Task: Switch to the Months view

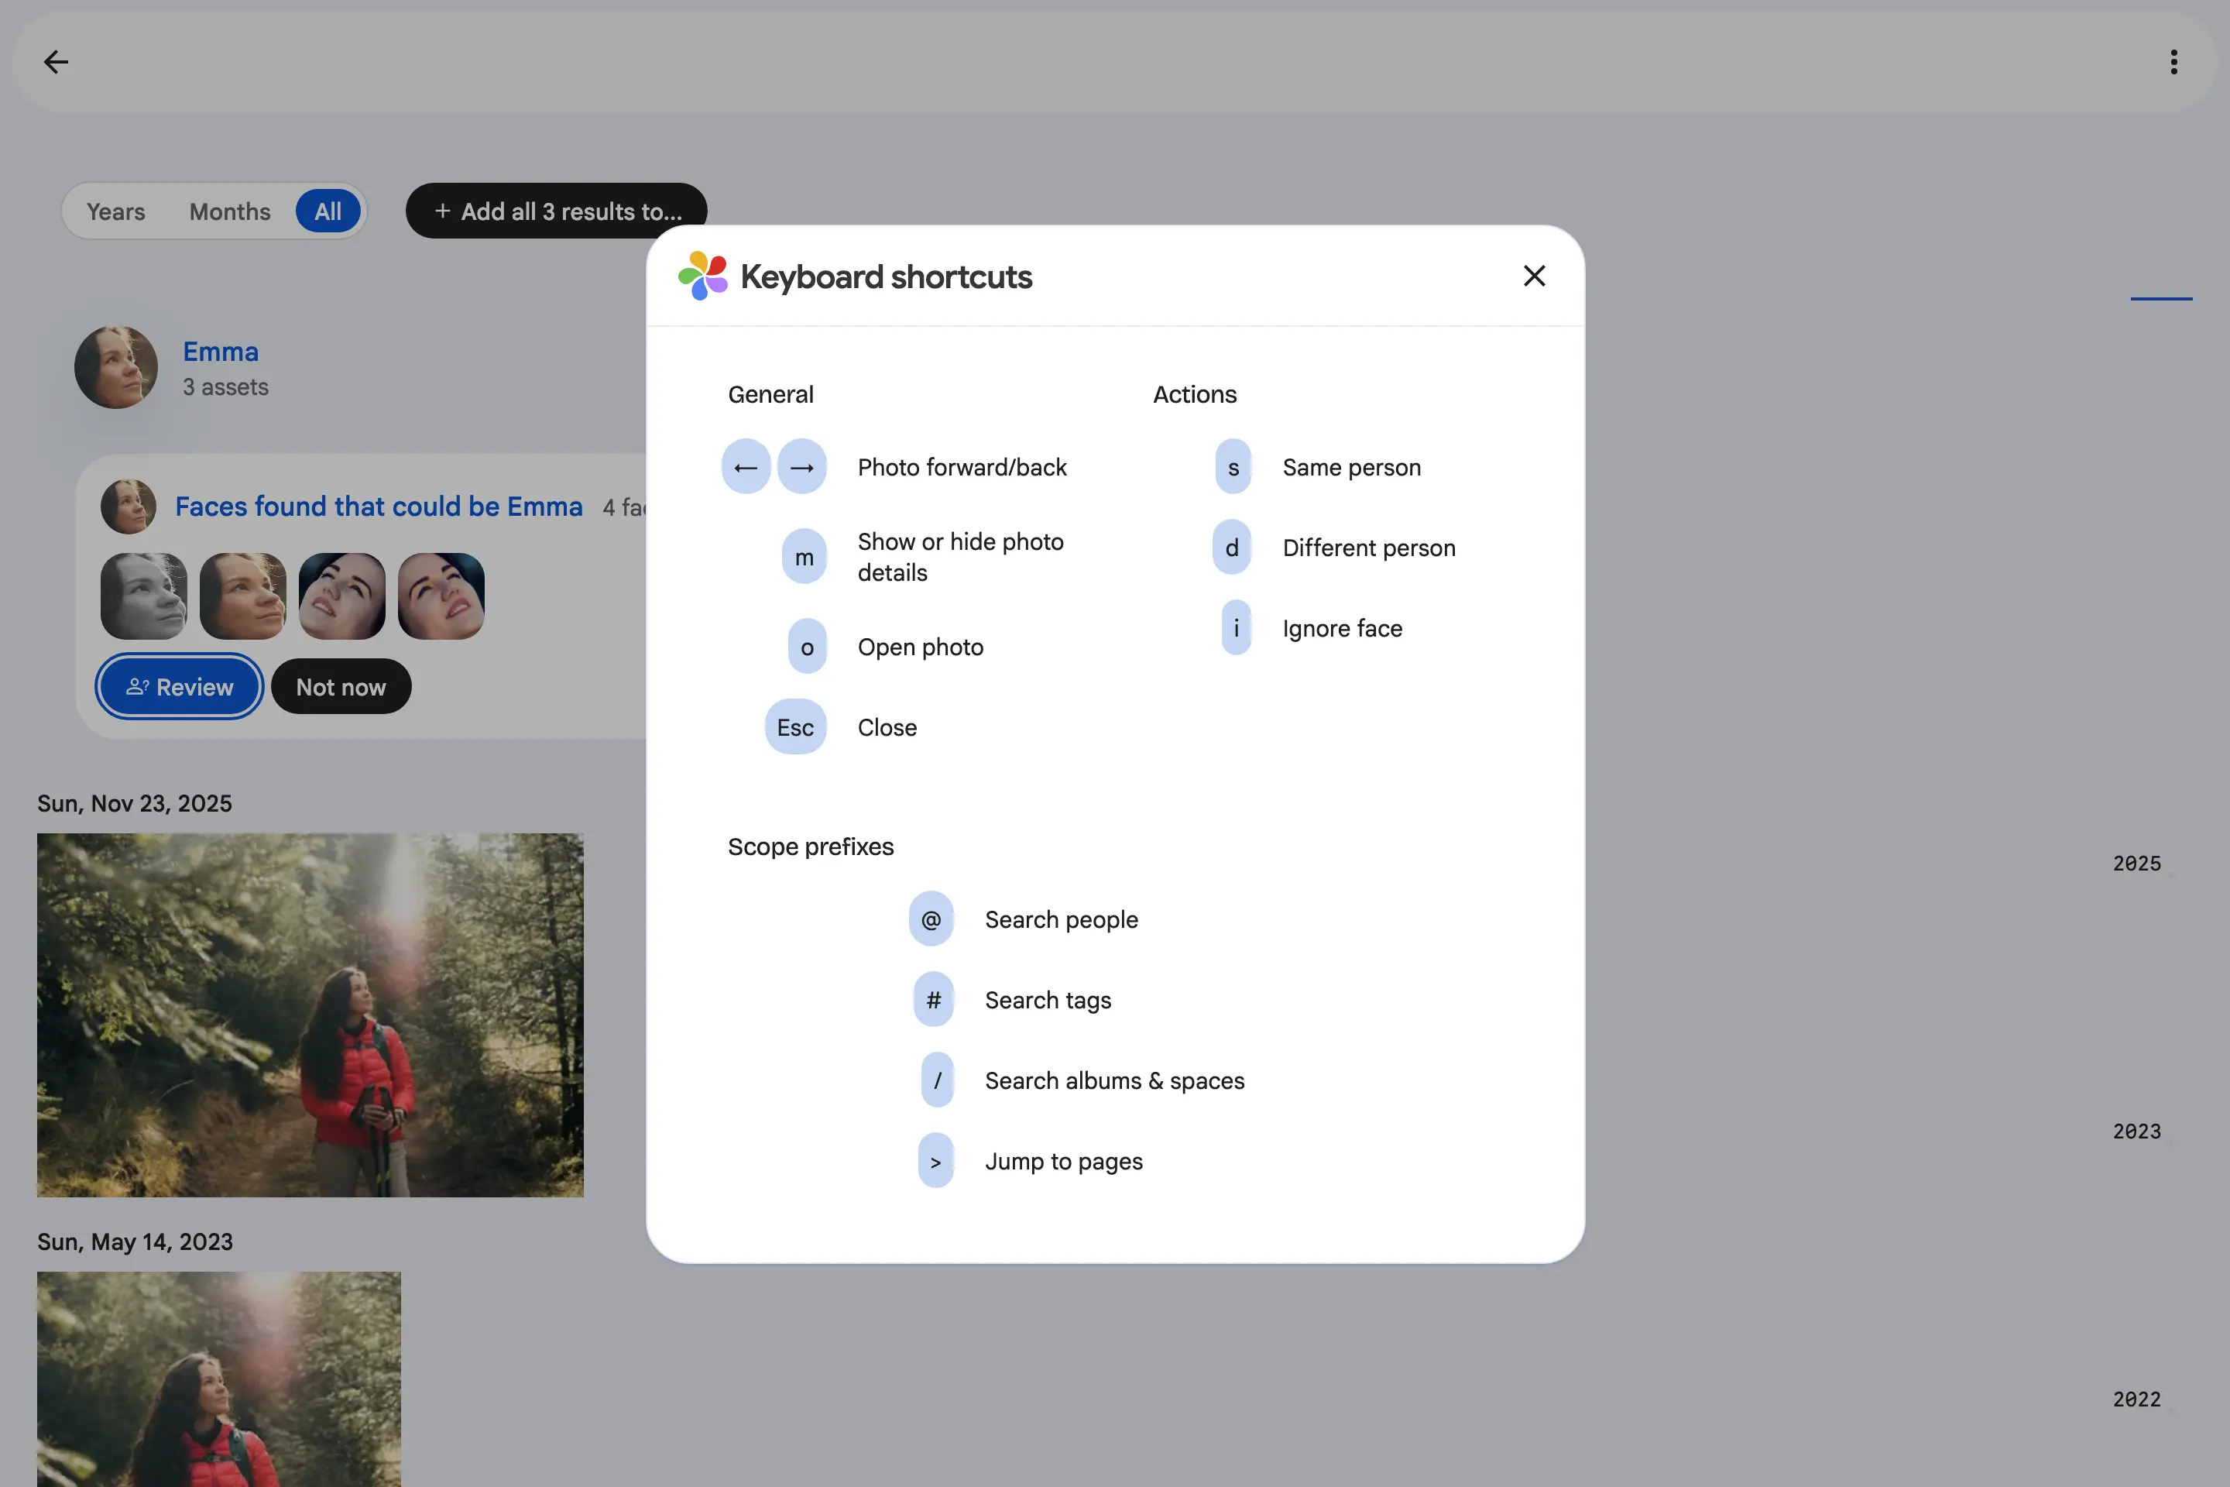Action: tap(229, 211)
